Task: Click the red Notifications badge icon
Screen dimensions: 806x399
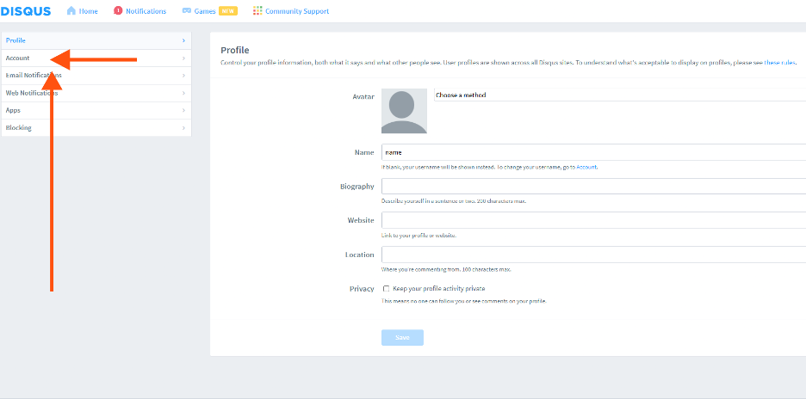Action: 118,11
